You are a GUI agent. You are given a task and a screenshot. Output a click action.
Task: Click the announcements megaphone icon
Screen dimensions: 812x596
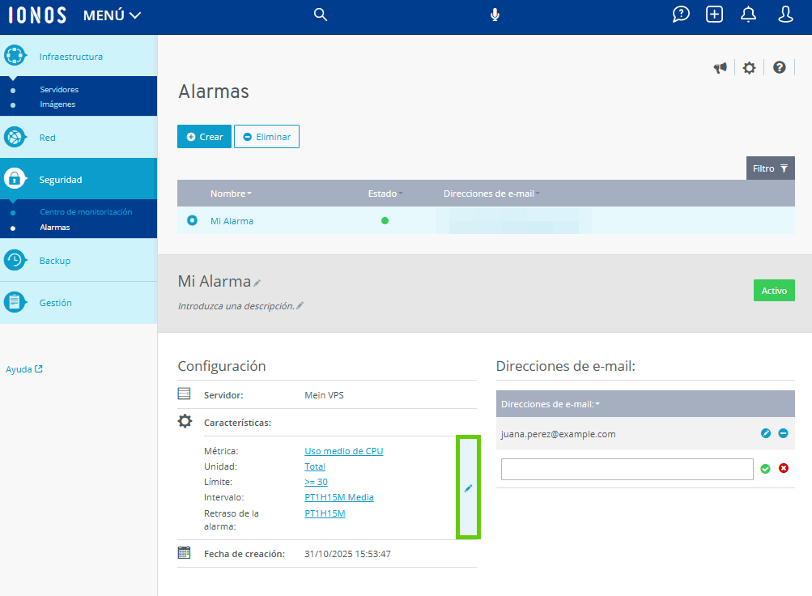coord(719,67)
